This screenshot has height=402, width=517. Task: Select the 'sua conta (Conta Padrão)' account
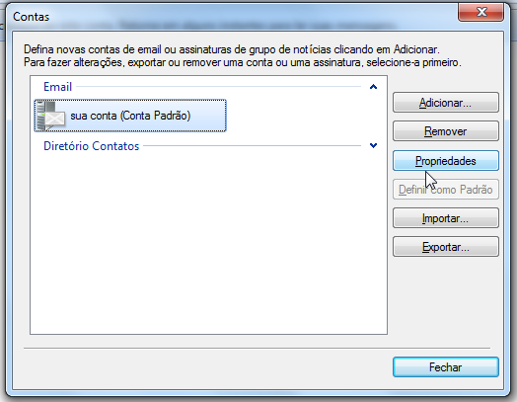coord(130,116)
